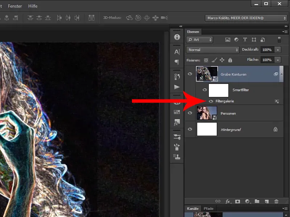Lock transparent pixels in Fixieren row
Viewport: 290px width, 217px height.
pos(206,60)
